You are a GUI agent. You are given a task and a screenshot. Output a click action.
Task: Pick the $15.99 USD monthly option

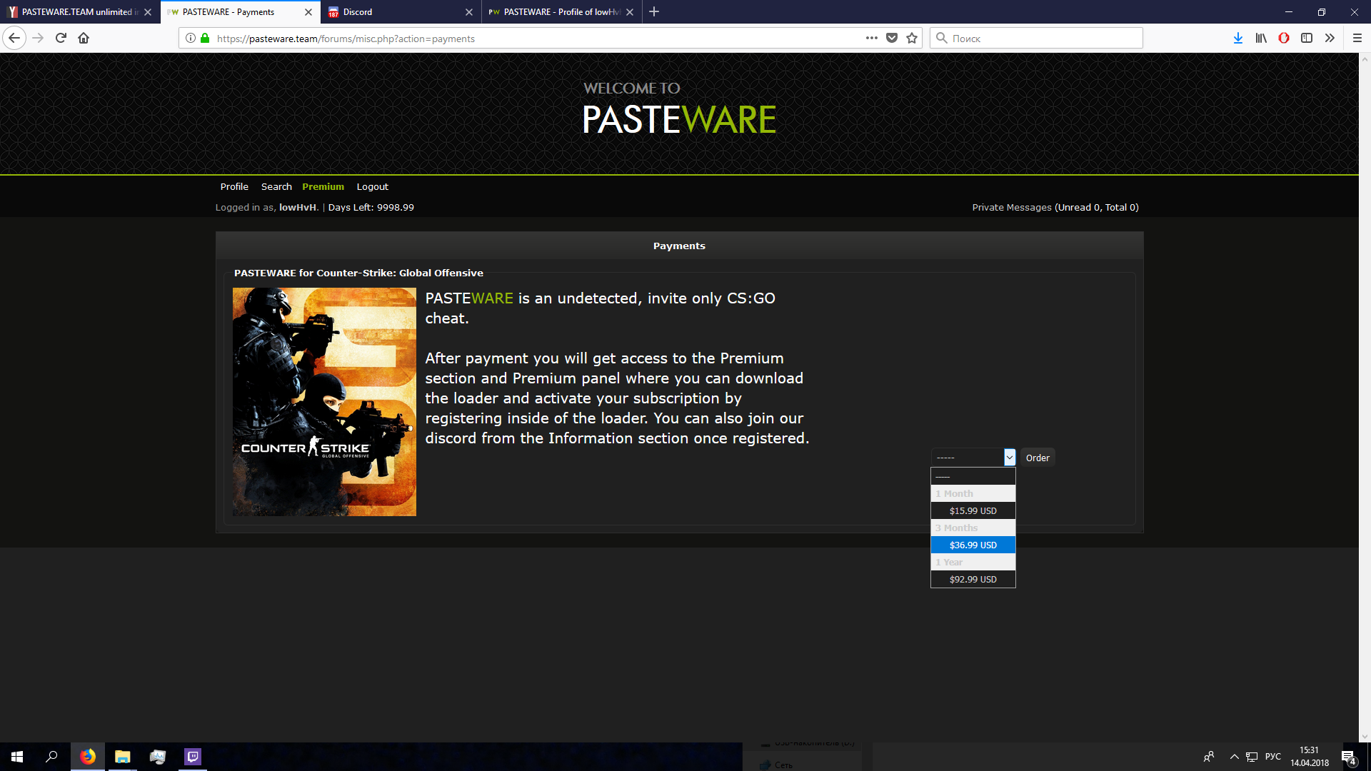click(x=973, y=511)
